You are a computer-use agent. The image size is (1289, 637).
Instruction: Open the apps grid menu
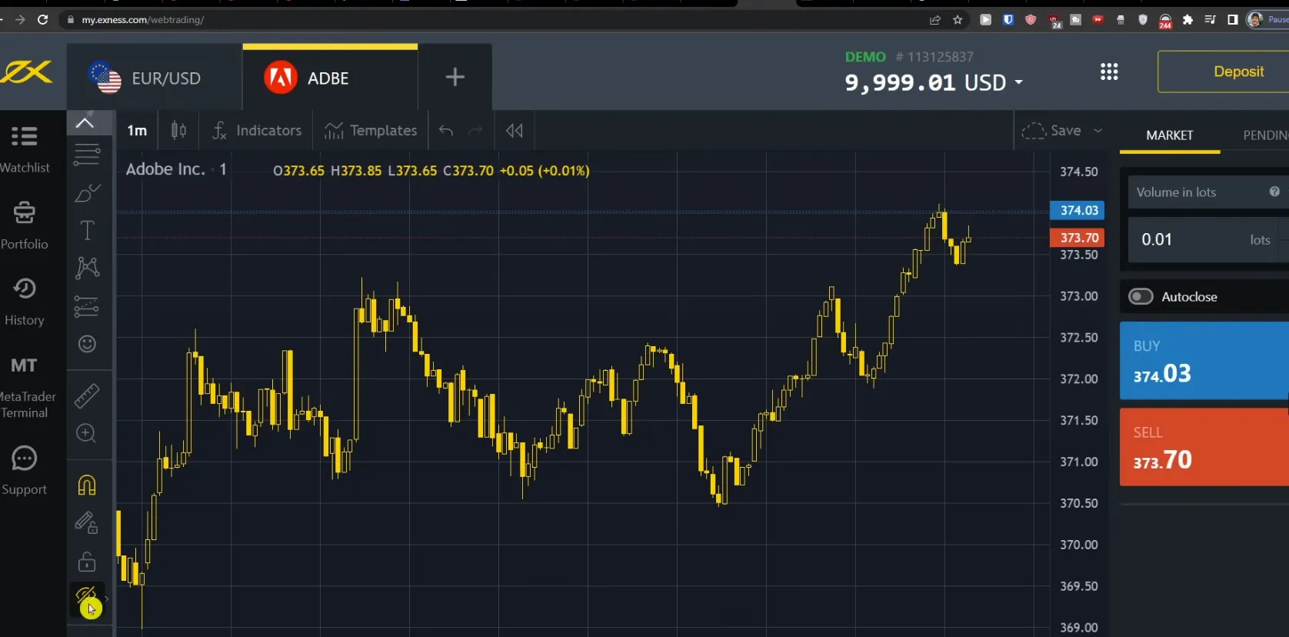pos(1109,72)
